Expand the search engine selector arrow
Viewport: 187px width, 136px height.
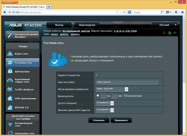pos(132,12)
